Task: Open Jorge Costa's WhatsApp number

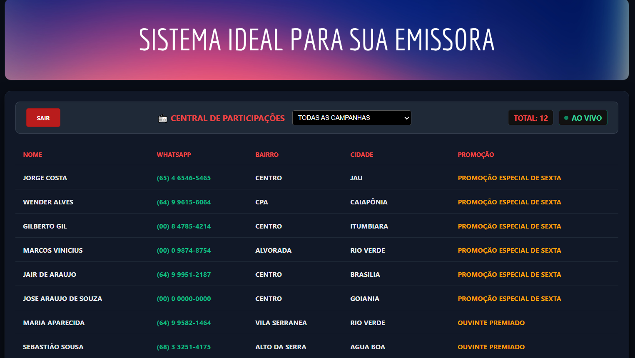Action: 184,178
